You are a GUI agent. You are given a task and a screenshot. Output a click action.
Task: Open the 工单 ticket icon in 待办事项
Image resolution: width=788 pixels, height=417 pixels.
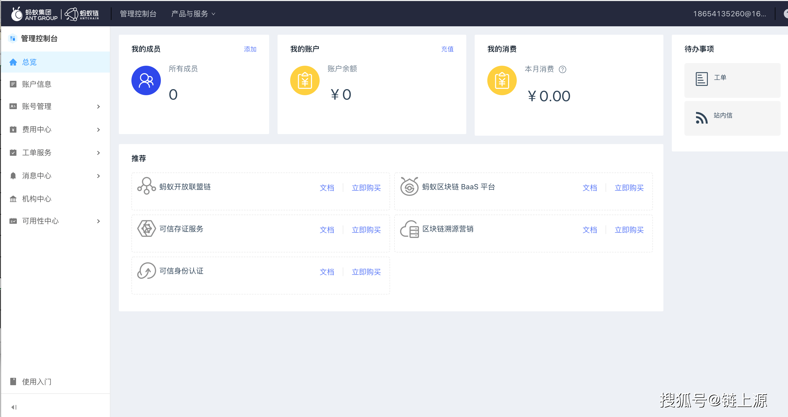click(702, 79)
